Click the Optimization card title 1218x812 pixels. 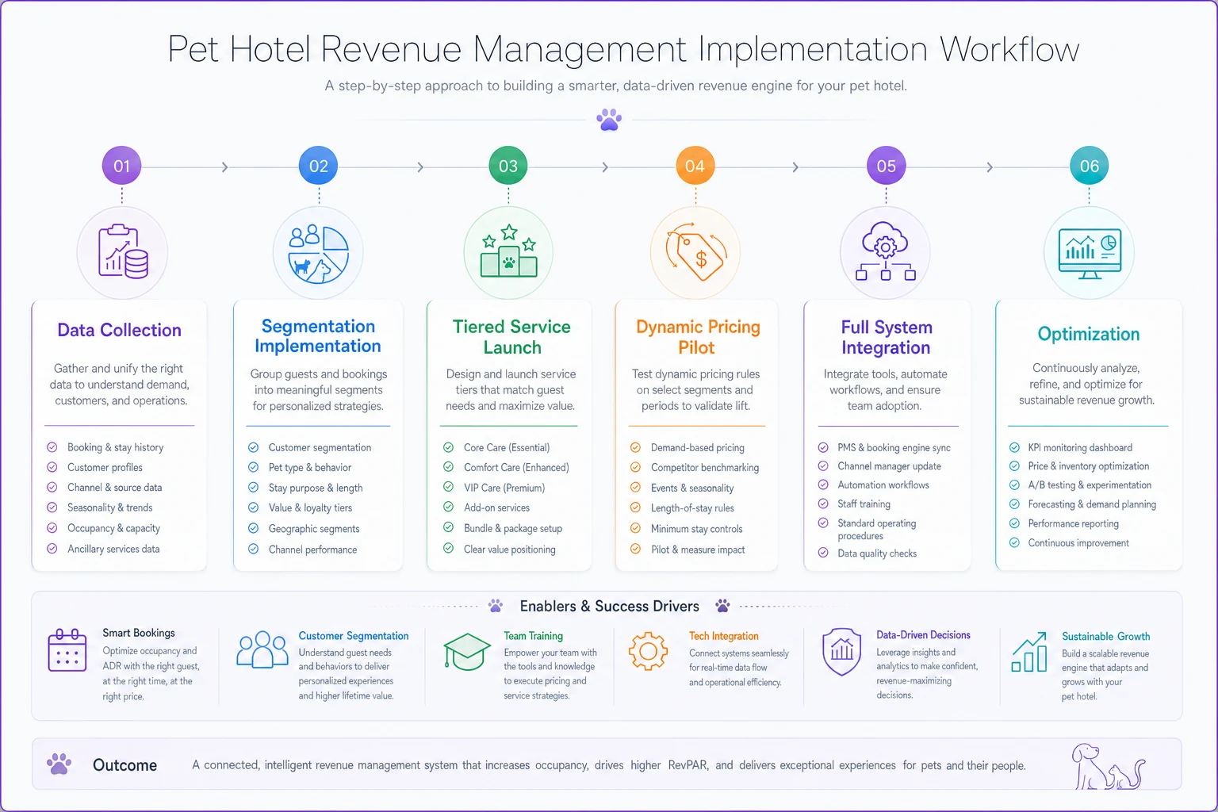click(1089, 335)
